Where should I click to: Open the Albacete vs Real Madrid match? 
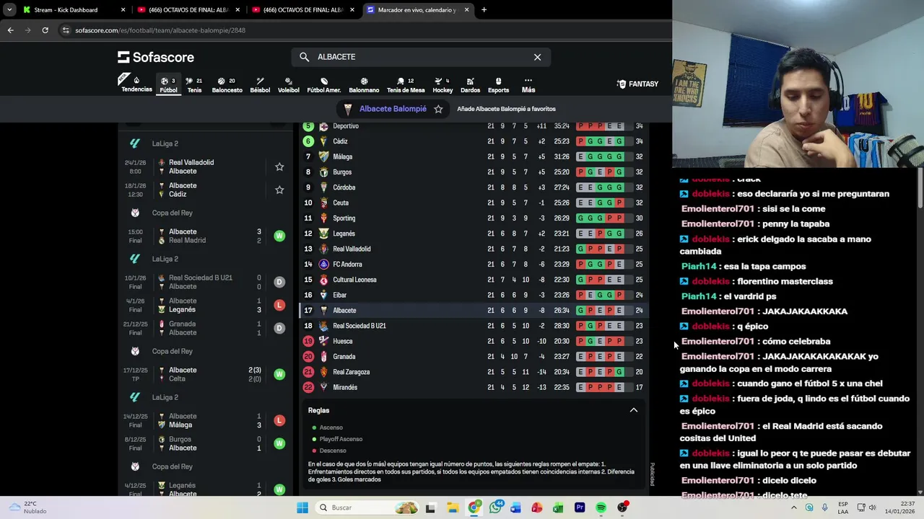click(x=204, y=236)
